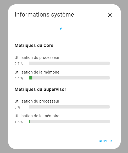Close the Informations système dialog
Screen dimensions: 128x153
110,15
